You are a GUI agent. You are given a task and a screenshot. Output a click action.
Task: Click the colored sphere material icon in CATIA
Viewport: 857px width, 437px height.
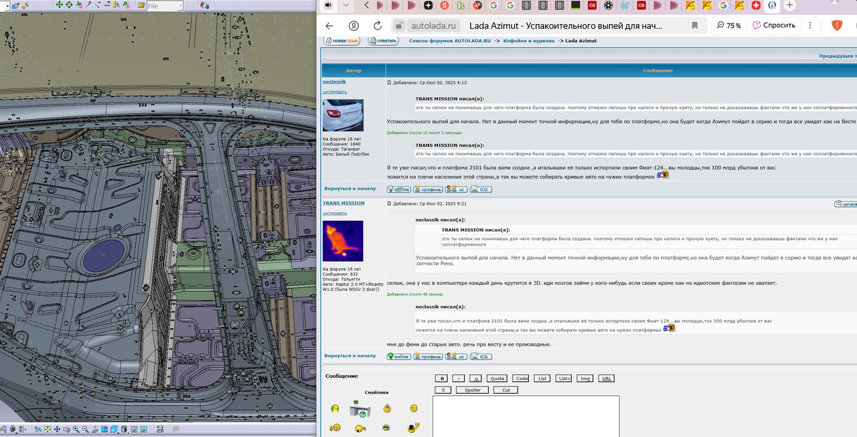[25, 5]
